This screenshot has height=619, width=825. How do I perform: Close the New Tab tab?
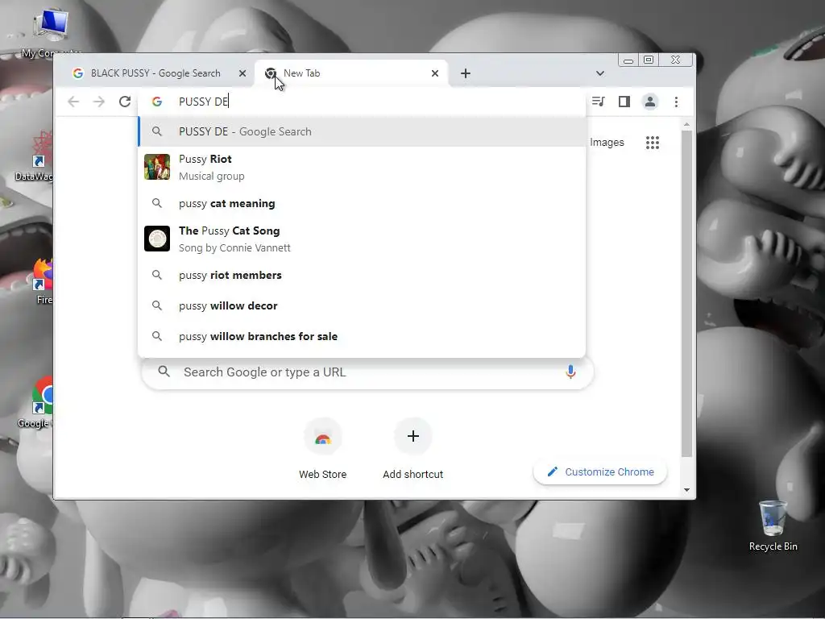434,73
